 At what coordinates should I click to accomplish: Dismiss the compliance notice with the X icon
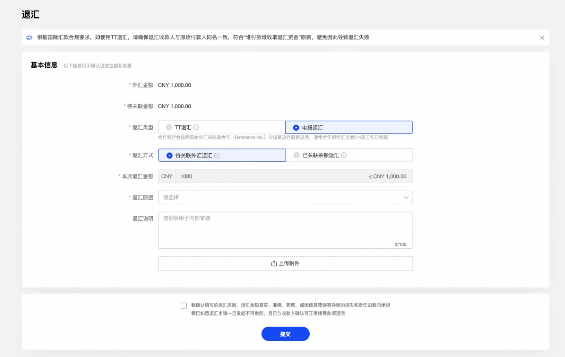(542, 38)
